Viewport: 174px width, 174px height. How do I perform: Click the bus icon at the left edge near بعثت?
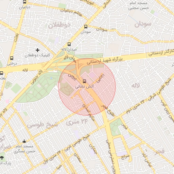click(x=1, y=73)
